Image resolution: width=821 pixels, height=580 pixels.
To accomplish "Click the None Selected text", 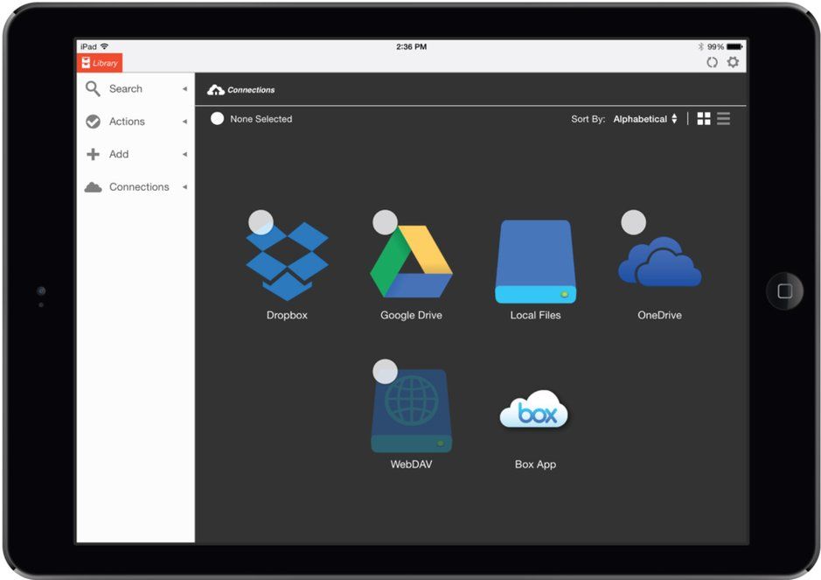I will click(x=261, y=119).
